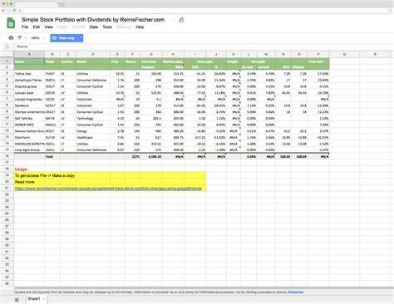Click the Total Gain header cell
Image resolution: width=394 pixels, height=304 pixels.
tap(318, 61)
